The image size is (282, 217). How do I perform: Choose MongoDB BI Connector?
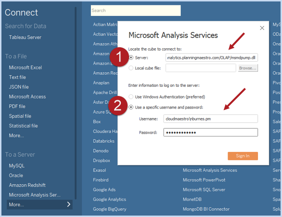pos(206,209)
